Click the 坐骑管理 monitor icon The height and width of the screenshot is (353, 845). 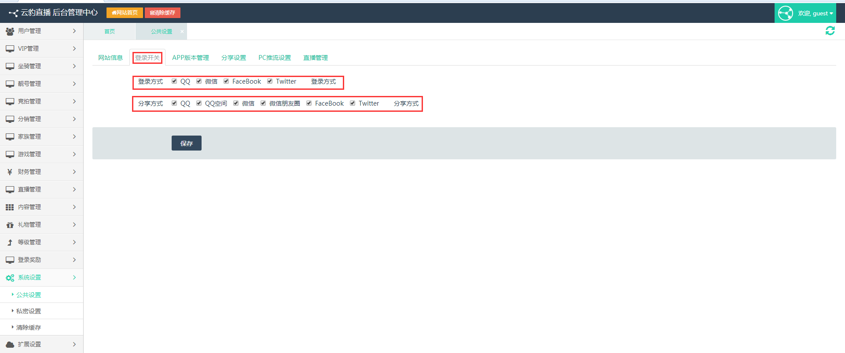tap(10, 66)
